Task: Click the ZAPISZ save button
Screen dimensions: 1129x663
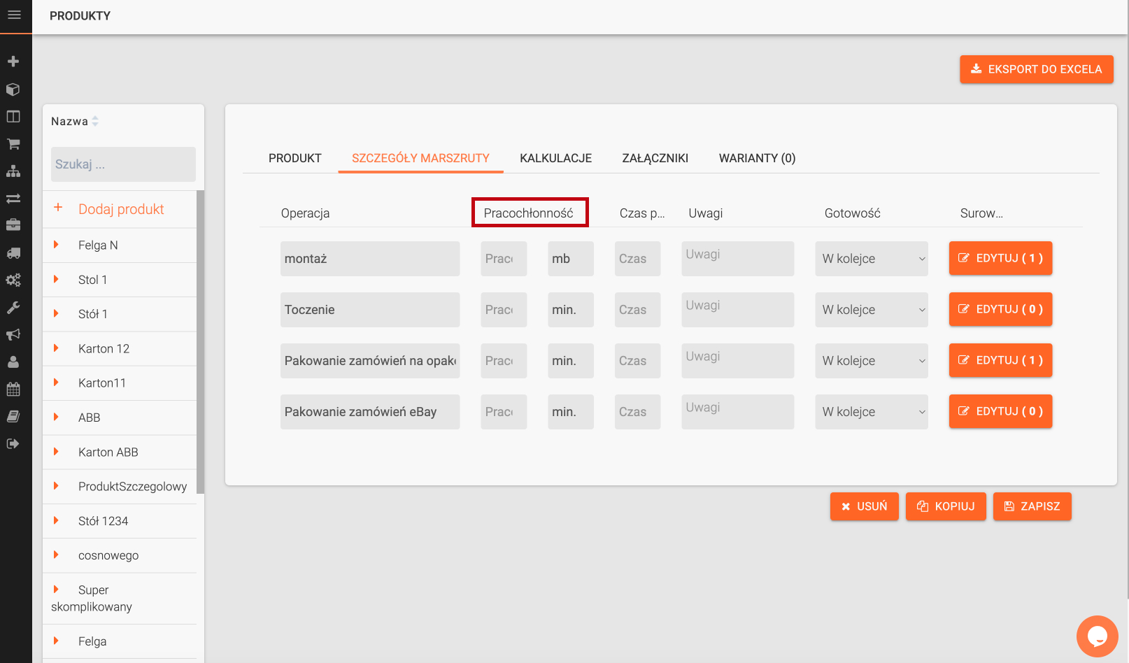Action: click(x=1032, y=506)
